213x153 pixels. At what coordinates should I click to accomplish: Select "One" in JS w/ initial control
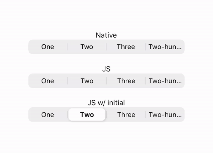[48, 115]
